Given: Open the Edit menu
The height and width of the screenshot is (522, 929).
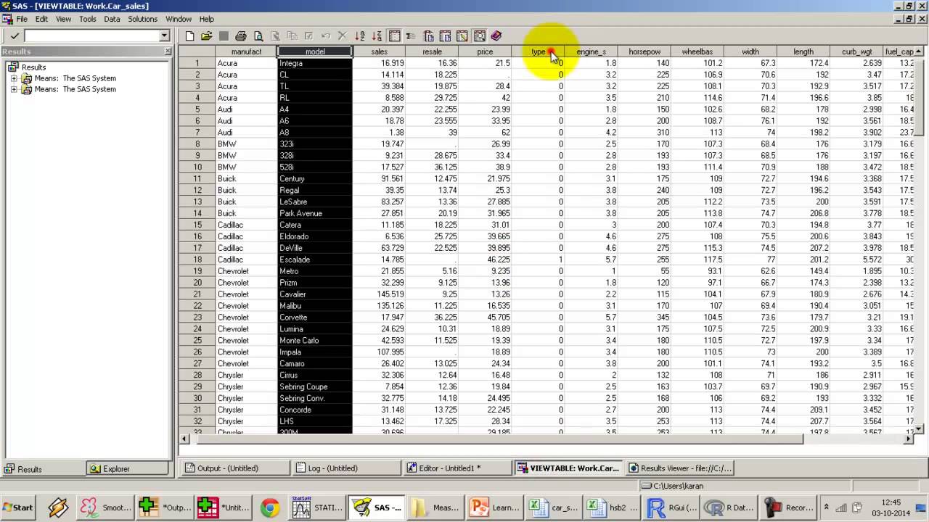Looking at the screenshot, I should (41, 19).
